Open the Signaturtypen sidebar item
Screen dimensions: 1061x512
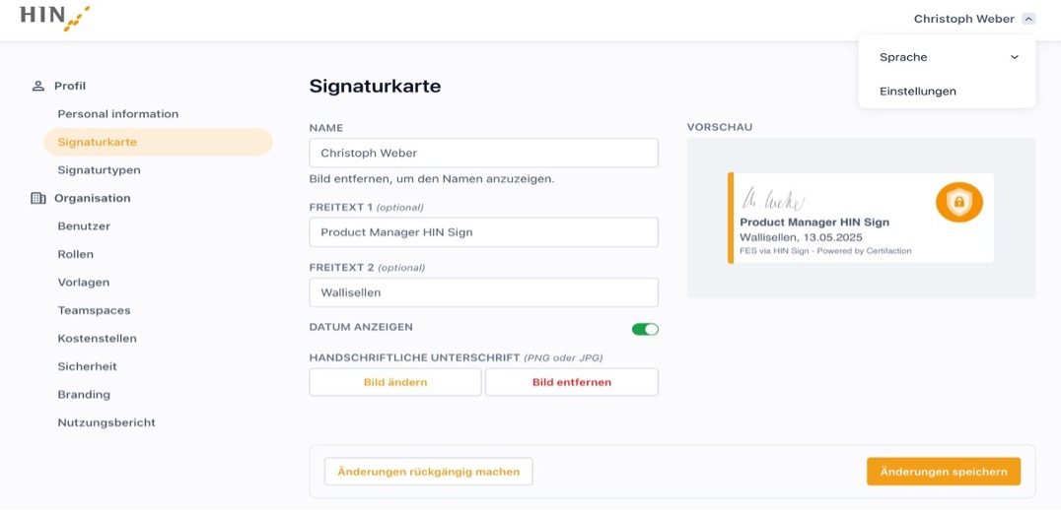(x=99, y=170)
